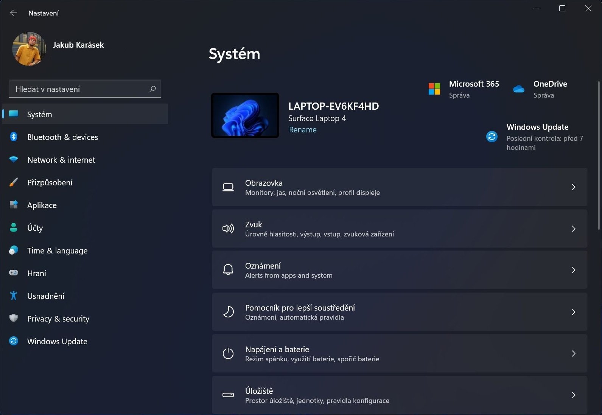This screenshot has width=602, height=415.
Task: Click the Obrazovka laptop icon
Action: 228,187
